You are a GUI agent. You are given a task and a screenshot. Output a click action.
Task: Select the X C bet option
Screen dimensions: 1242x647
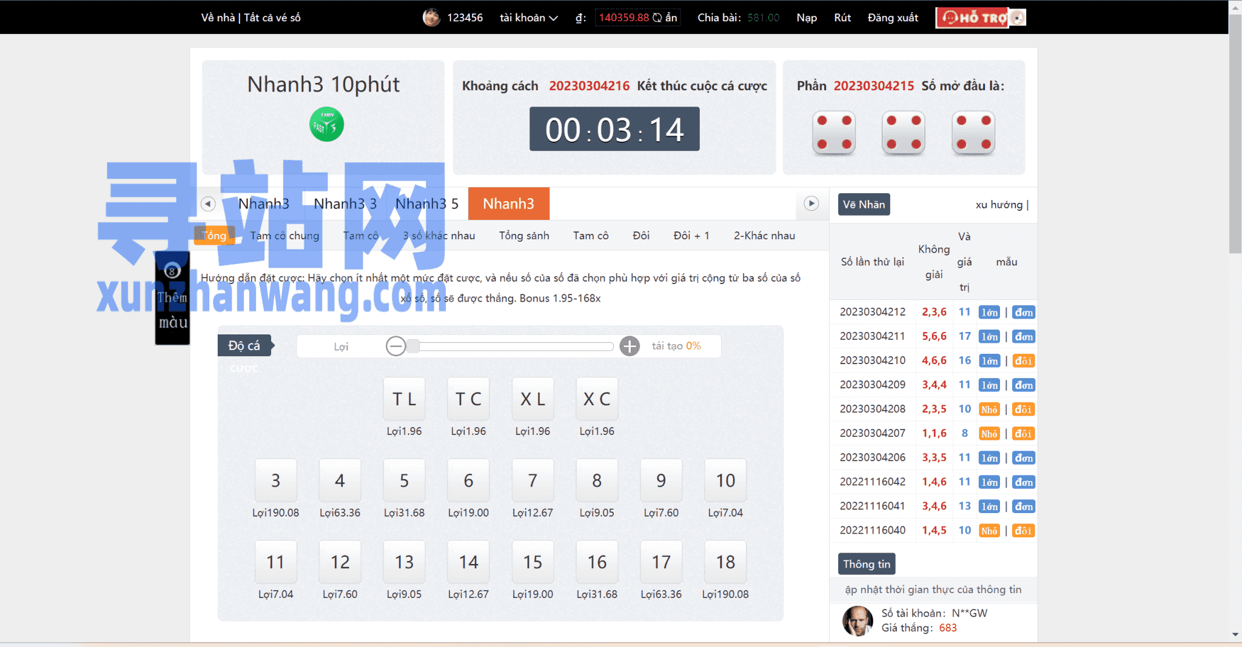596,399
